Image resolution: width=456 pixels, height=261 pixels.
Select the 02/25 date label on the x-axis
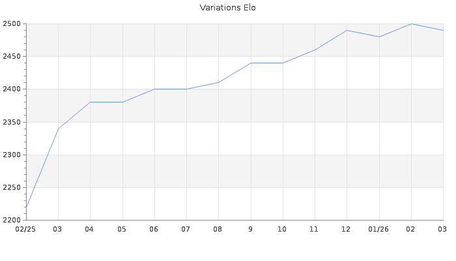(x=26, y=230)
